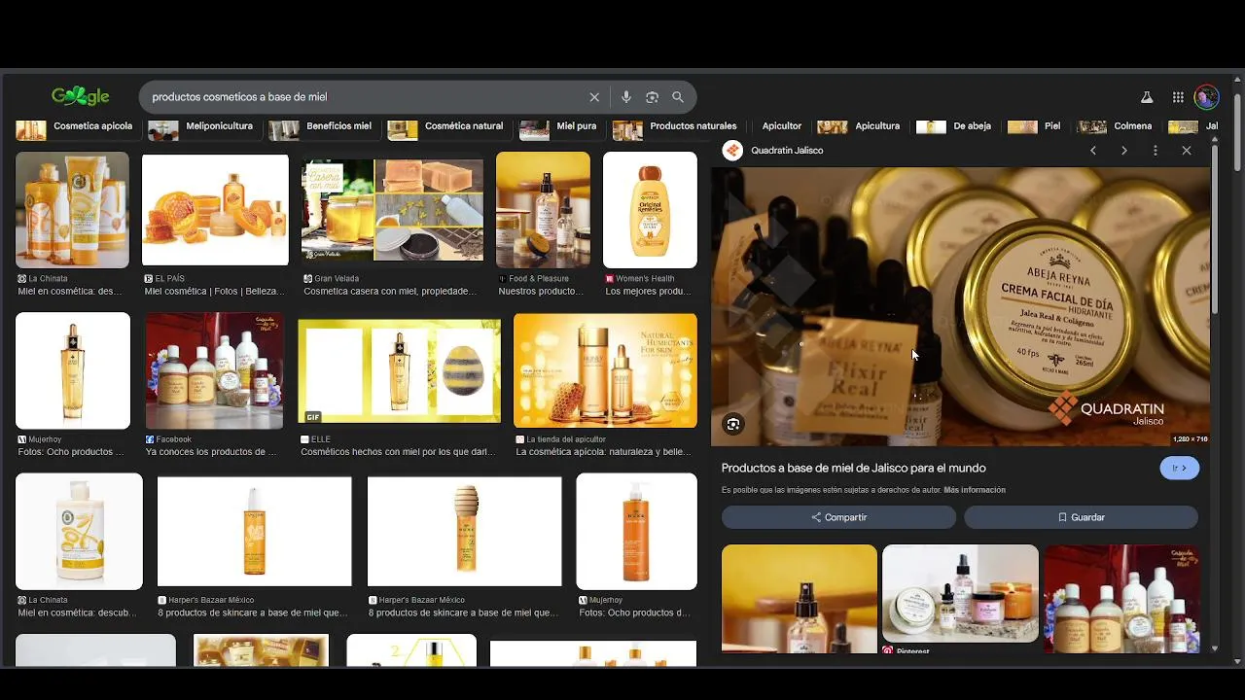The height and width of the screenshot is (700, 1245).
Task: Open Harper's Bazaar honey dipper tube thumbnail
Action: point(464,532)
